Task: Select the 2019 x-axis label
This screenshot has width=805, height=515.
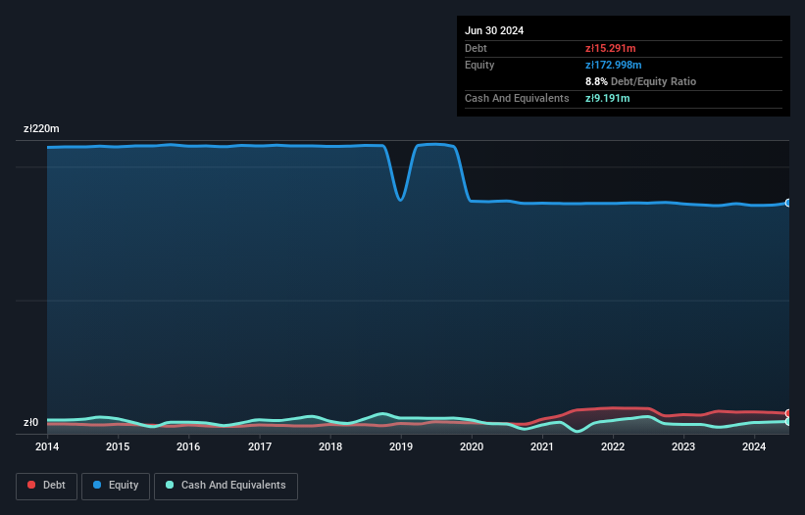Action: point(401,446)
